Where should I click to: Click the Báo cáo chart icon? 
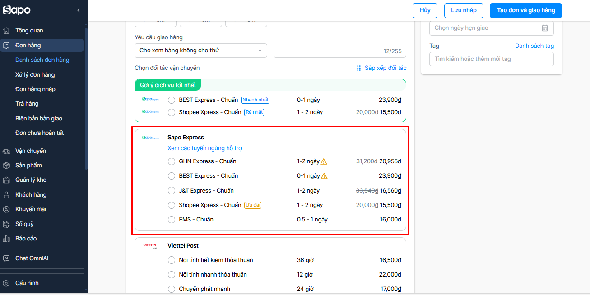[6, 239]
